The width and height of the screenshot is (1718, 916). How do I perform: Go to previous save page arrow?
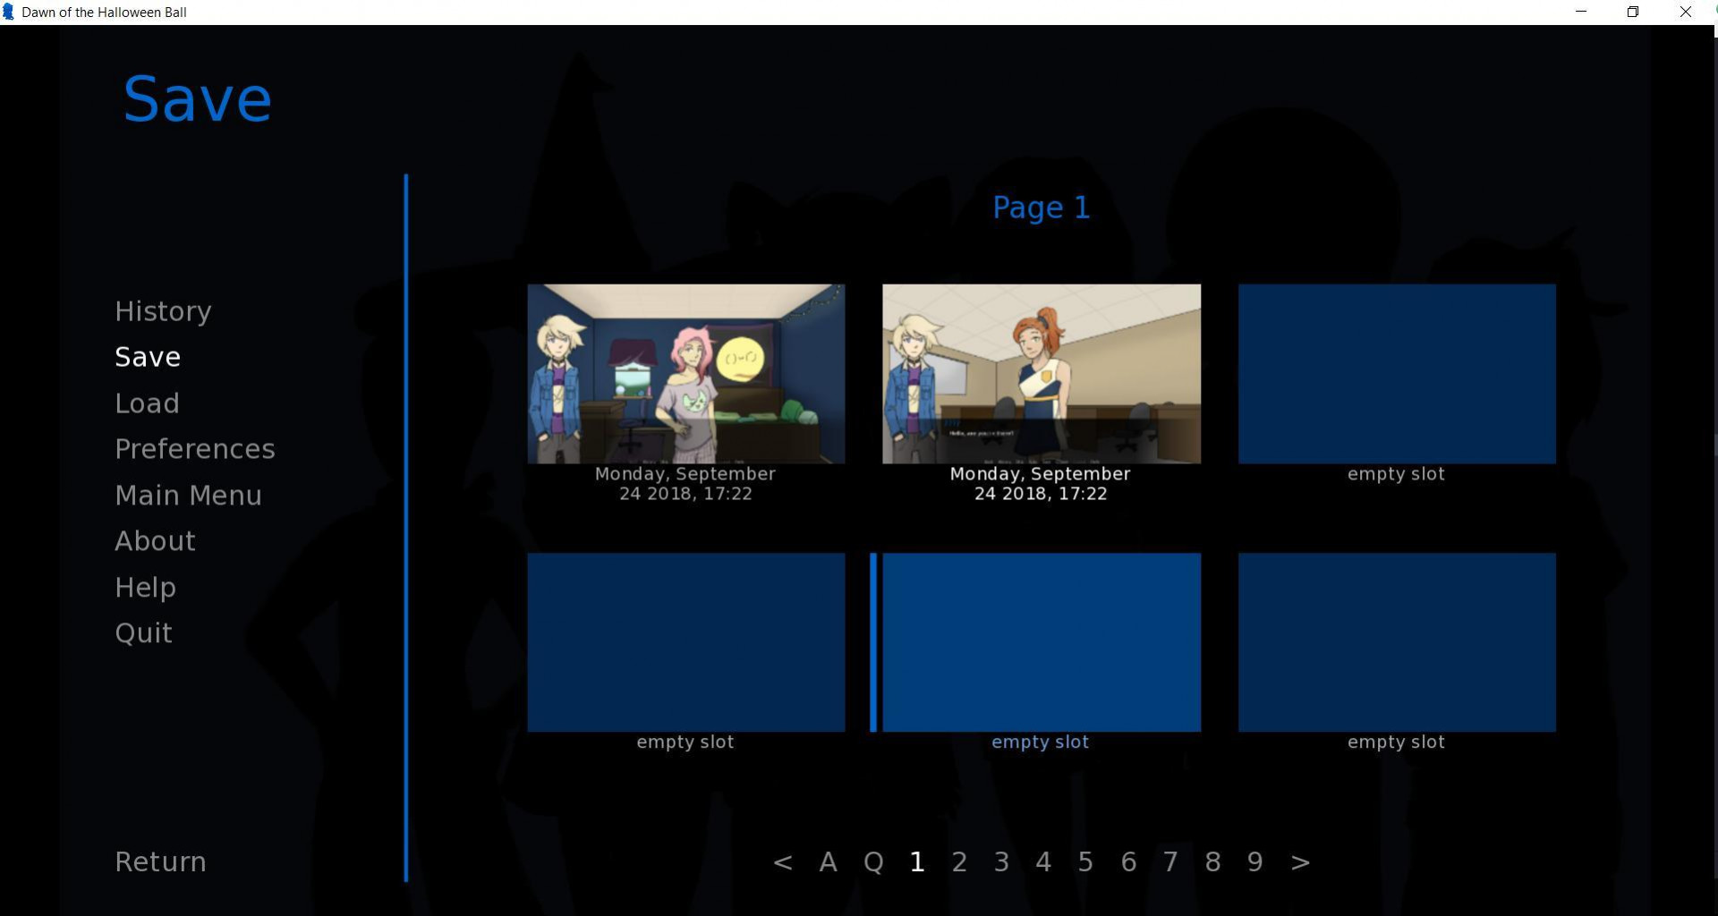[782, 862]
